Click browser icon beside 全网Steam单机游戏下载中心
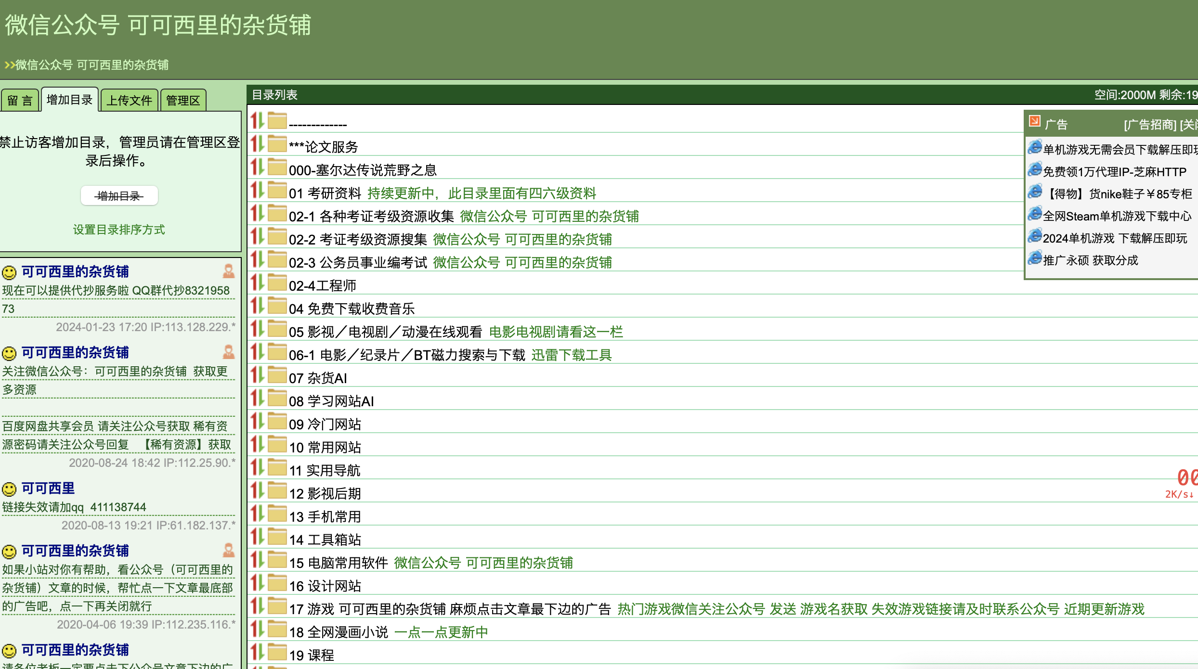1198x669 pixels. coord(1035,214)
